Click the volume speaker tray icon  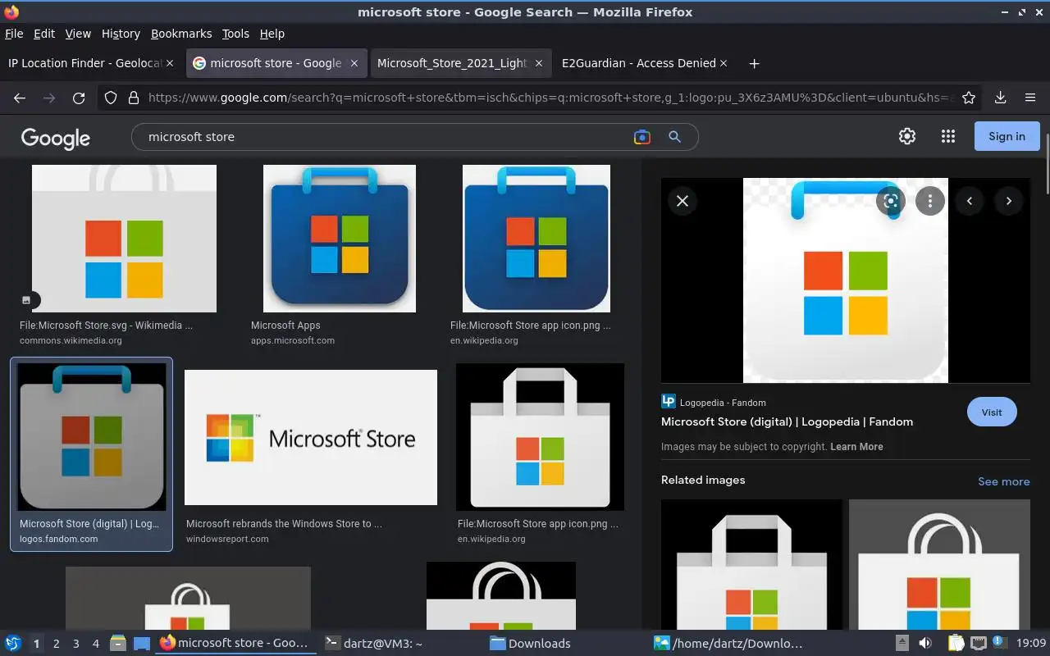pos(924,643)
